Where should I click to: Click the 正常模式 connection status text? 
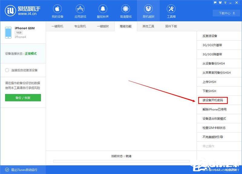click(31, 54)
